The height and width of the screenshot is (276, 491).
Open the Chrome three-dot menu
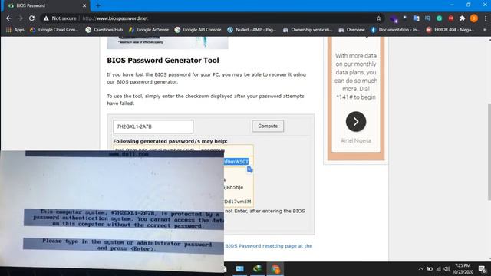tap(486, 18)
